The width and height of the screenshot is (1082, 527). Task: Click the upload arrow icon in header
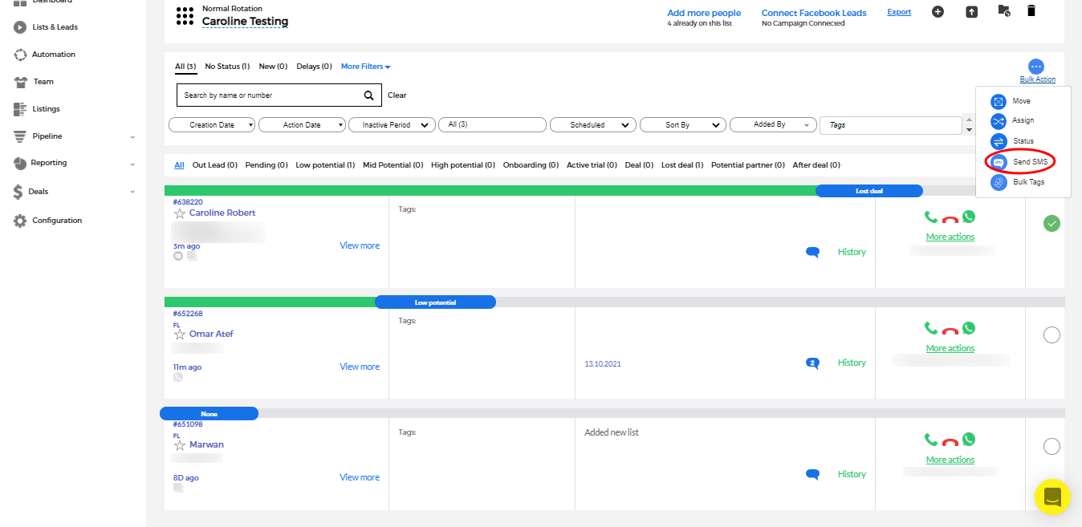971,12
